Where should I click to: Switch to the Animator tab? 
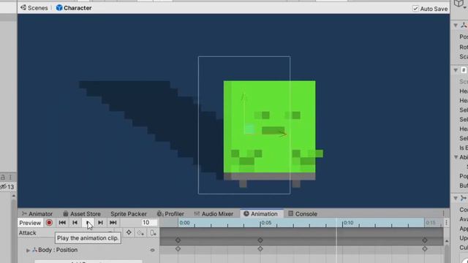(37, 214)
